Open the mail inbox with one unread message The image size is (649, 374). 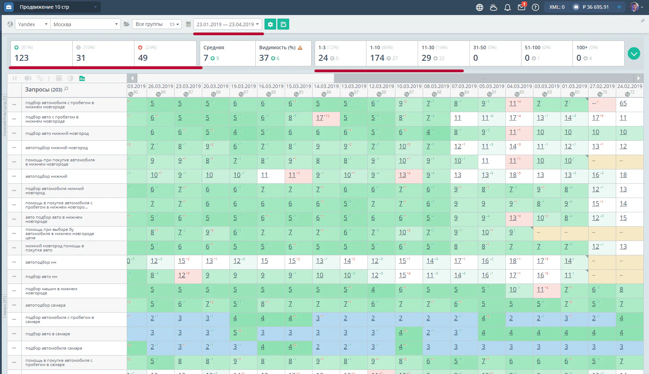click(x=522, y=7)
